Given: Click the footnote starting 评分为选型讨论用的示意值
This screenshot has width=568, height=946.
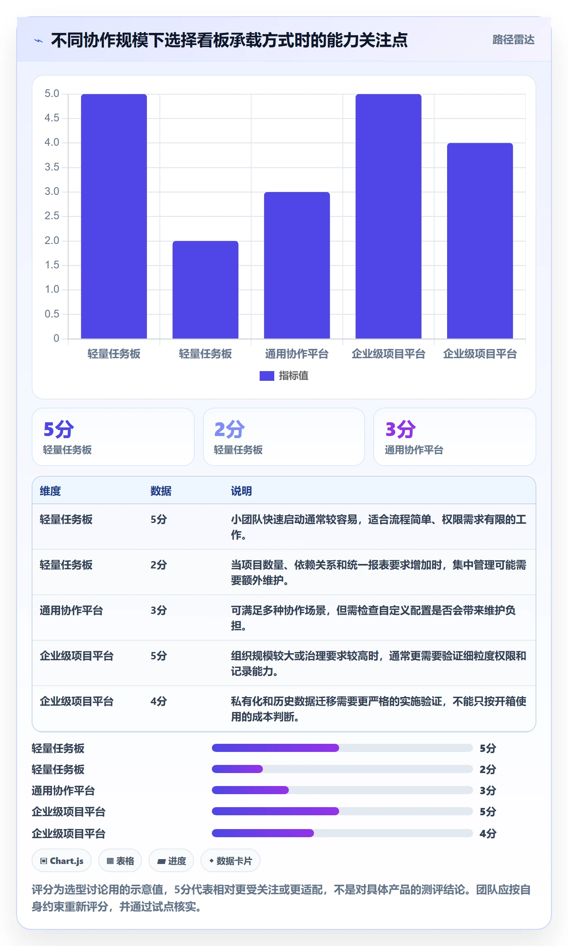Looking at the screenshot, I should [281, 898].
